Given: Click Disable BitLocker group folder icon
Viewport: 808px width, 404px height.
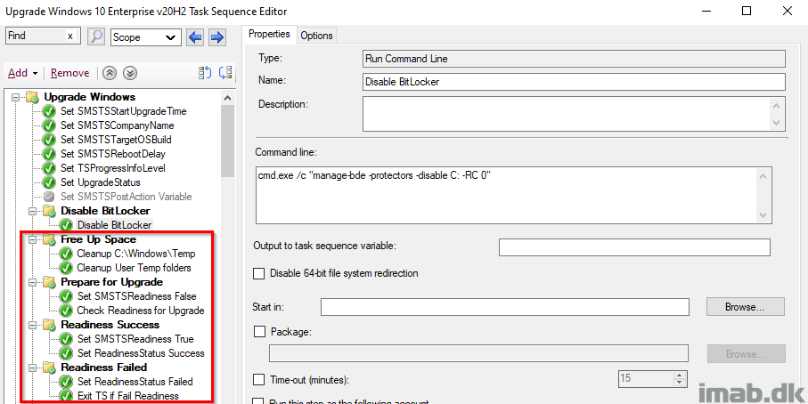Looking at the screenshot, I should [x=49, y=211].
